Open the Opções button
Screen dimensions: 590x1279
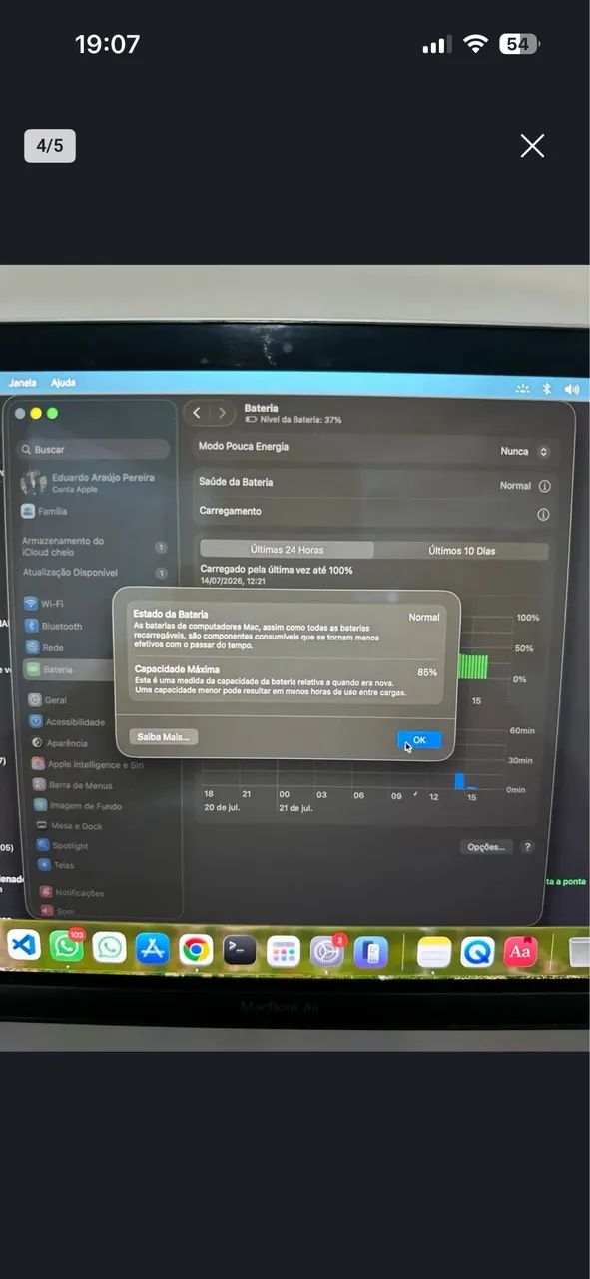487,847
